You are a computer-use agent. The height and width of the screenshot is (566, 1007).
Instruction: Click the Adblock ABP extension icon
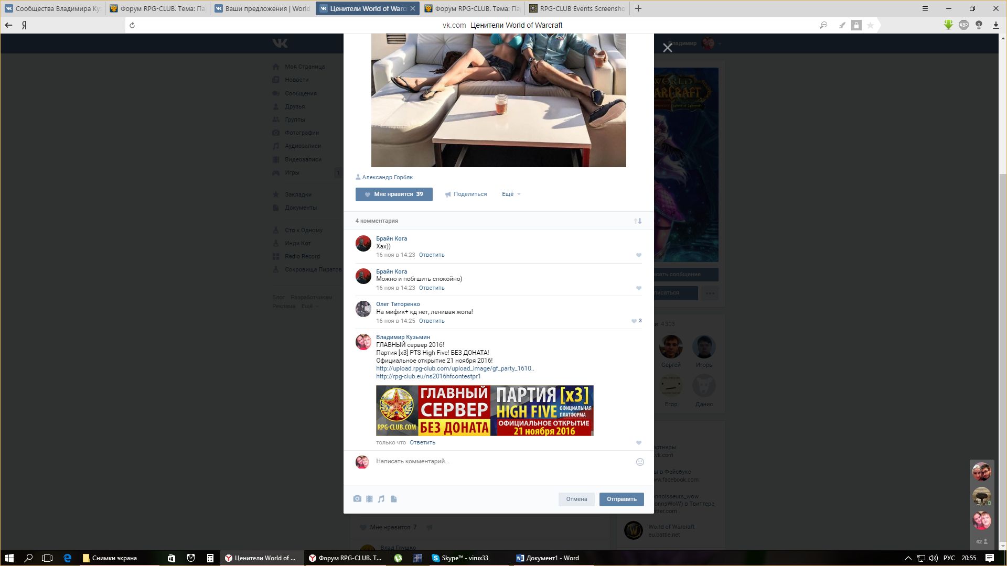coord(963,25)
